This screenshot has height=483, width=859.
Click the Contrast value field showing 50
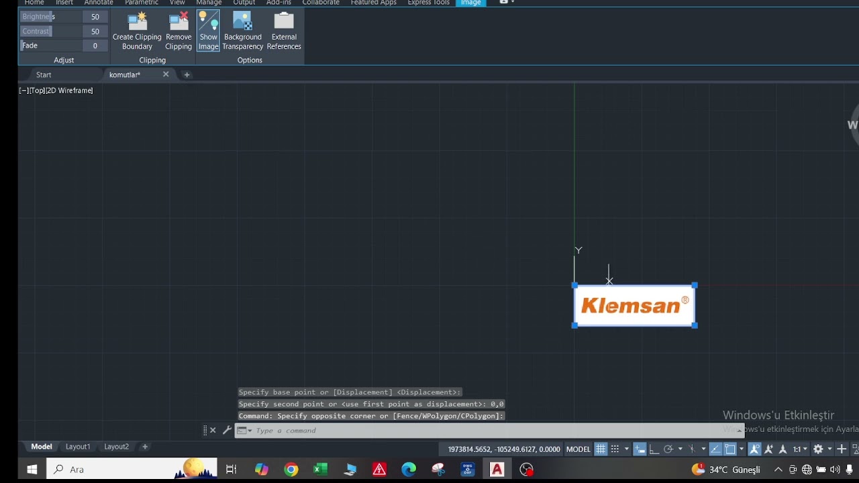click(x=95, y=32)
